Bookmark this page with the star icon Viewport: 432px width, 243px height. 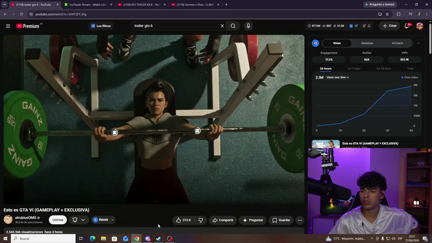point(387,14)
